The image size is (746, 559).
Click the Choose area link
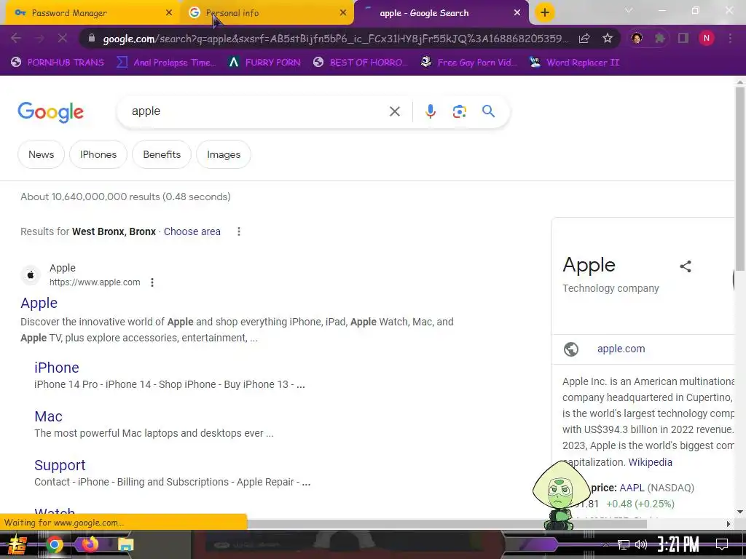click(x=192, y=231)
